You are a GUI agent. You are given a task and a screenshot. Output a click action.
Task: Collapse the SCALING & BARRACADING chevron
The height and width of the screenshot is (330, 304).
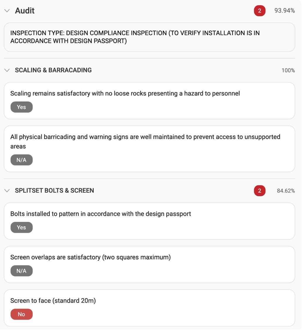click(x=7, y=70)
